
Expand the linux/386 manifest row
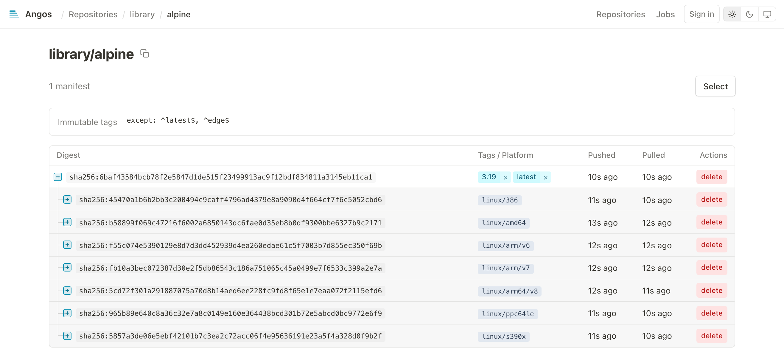pos(67,199)
